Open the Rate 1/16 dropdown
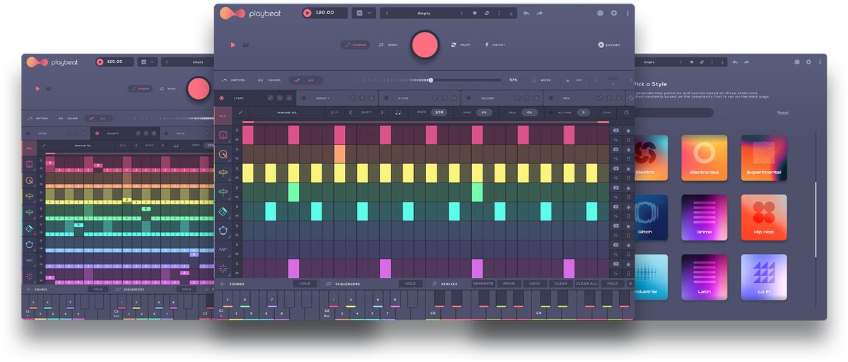This screenshot has width=848, height=362. pyautogui.click(x=439, y=112)
